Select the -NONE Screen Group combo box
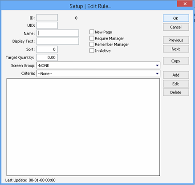This screenshot has width=195, height=185. pyautogui.click(x=98, y=65)
